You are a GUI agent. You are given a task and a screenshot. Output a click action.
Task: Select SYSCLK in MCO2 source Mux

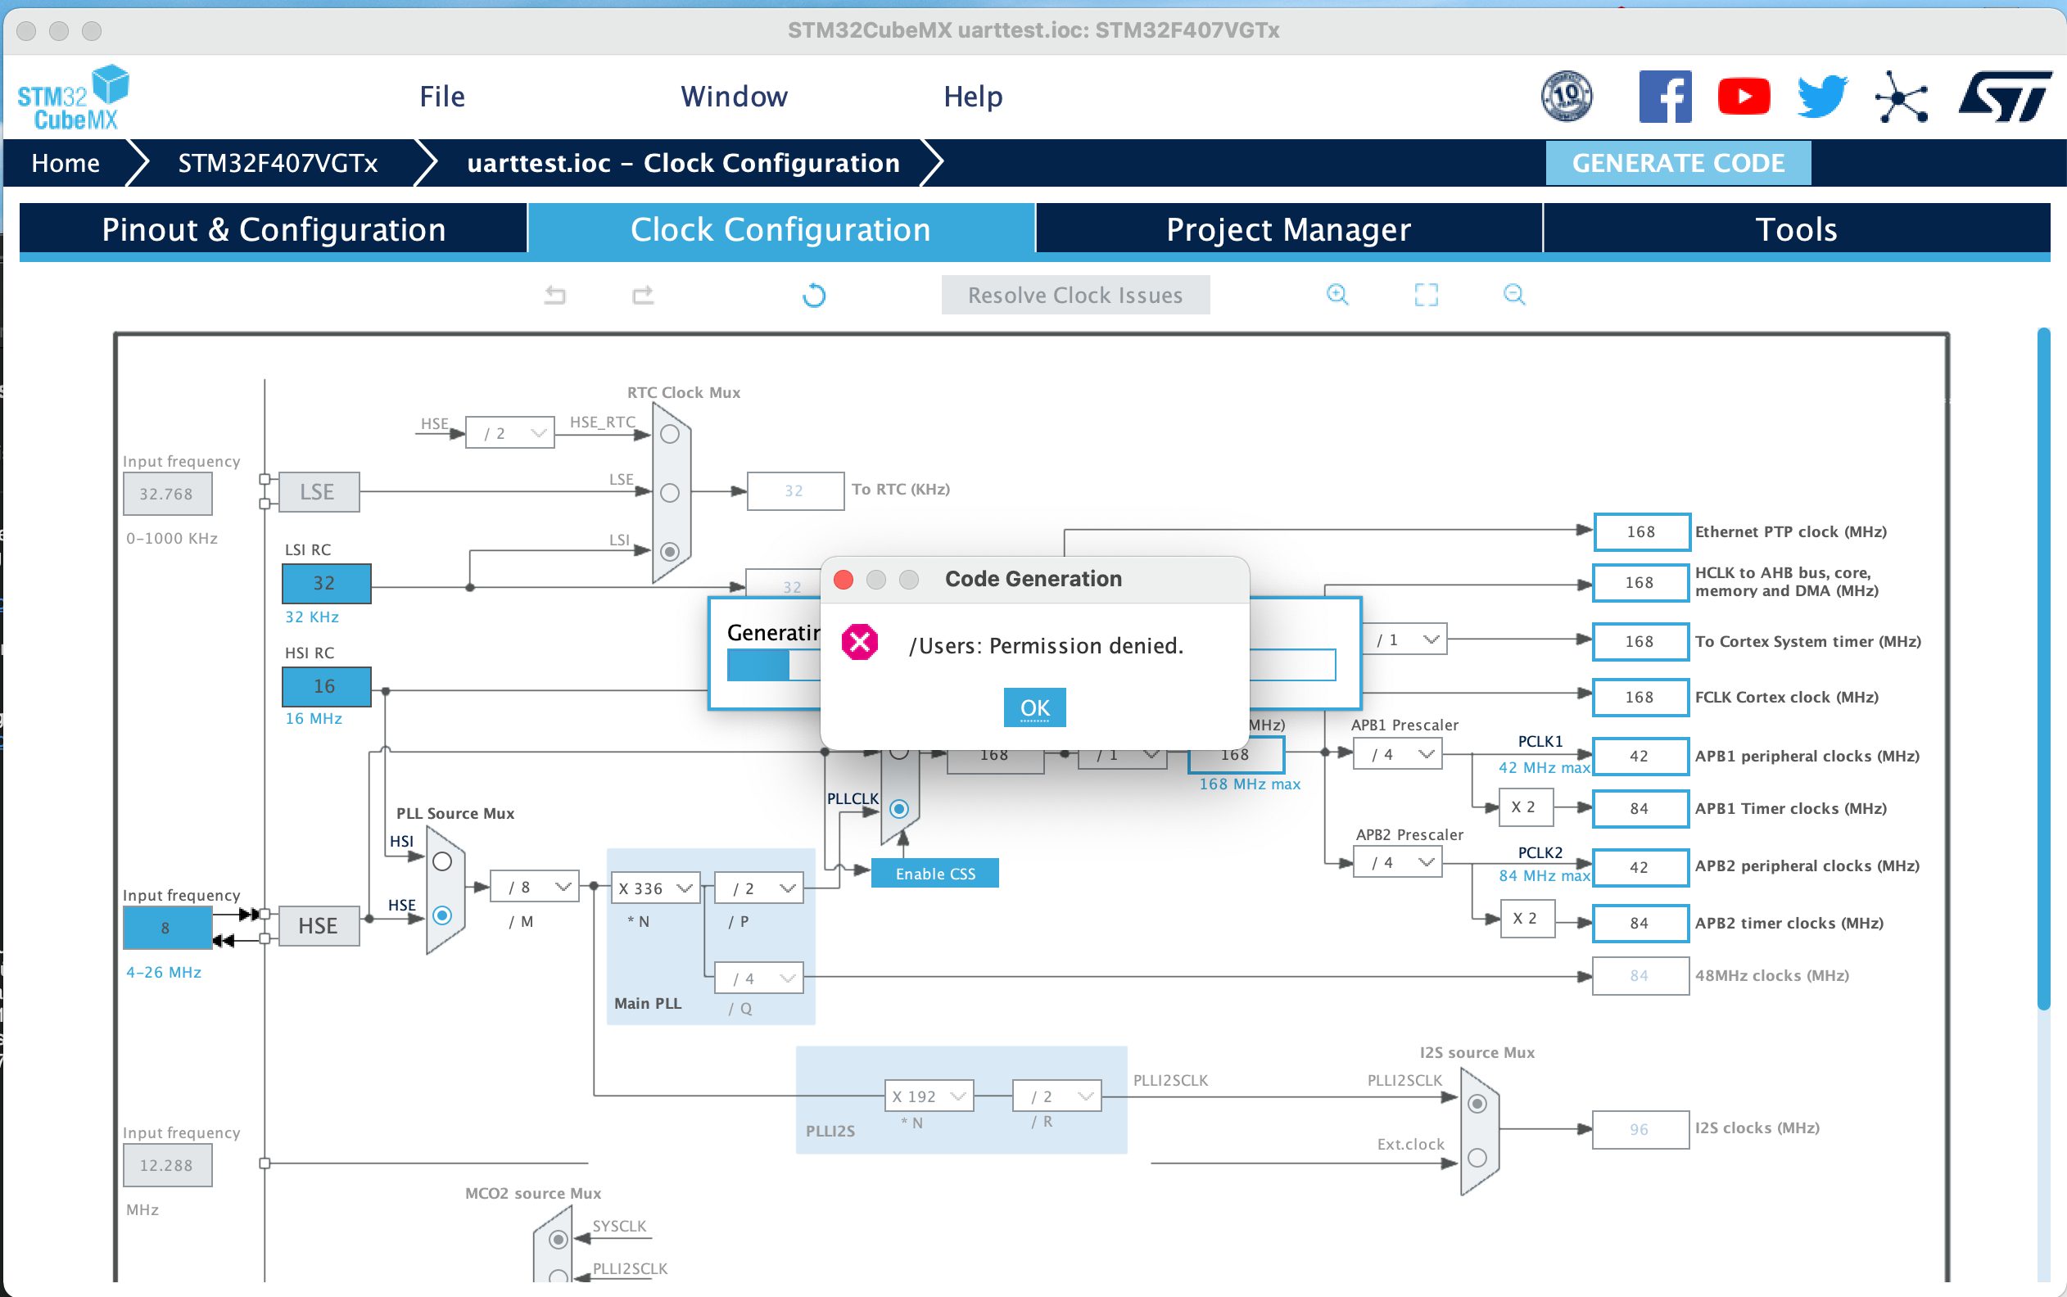(558, 1240)
